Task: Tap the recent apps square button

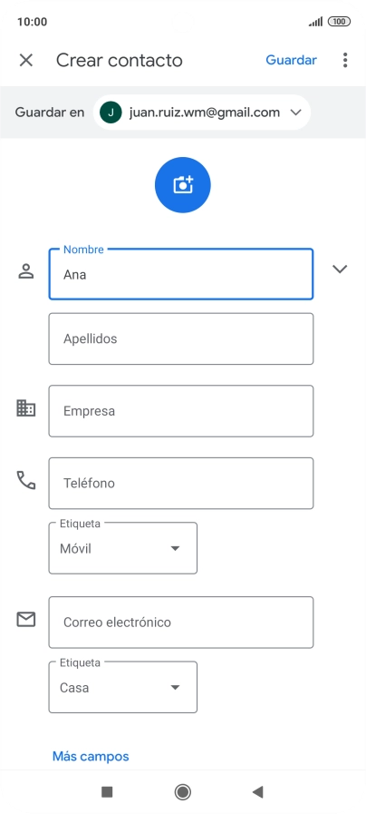Action: [107, 791]
